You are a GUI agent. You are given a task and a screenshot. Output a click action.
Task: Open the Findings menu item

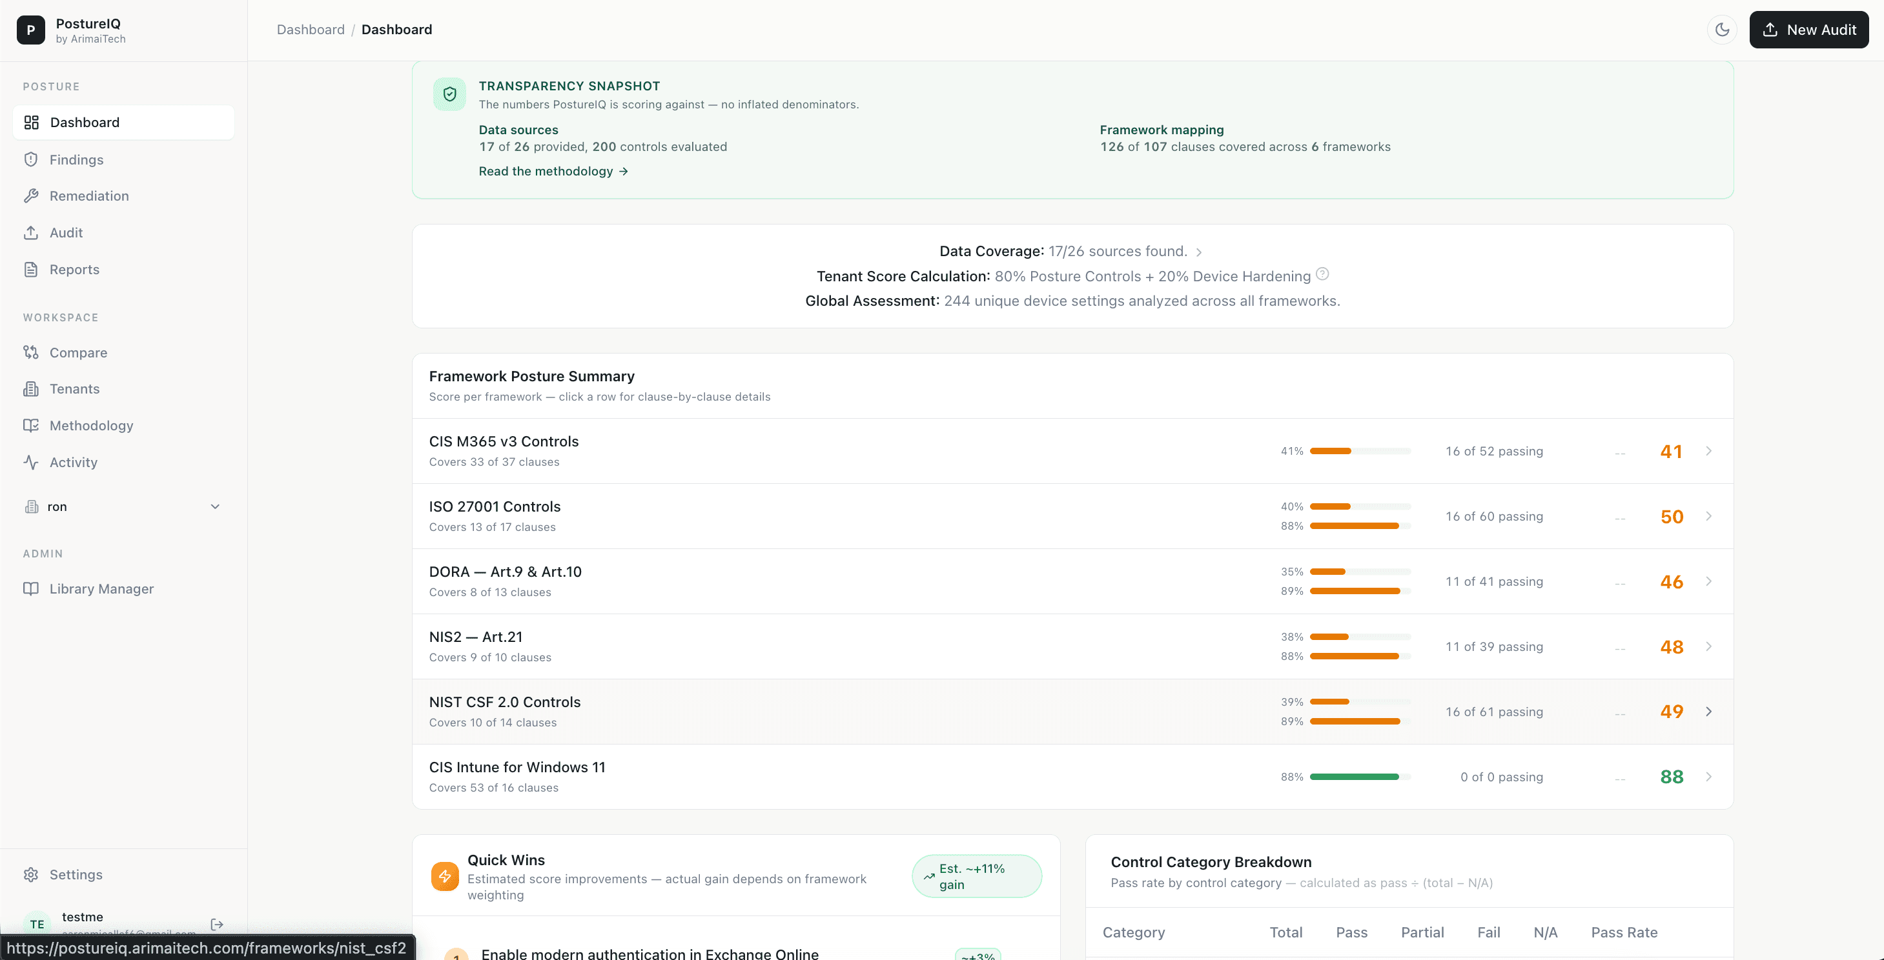[123, 159]
